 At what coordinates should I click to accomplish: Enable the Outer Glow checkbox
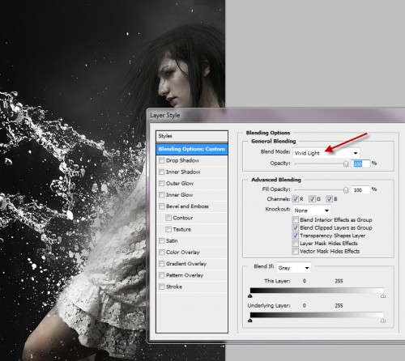pos(162,184)
